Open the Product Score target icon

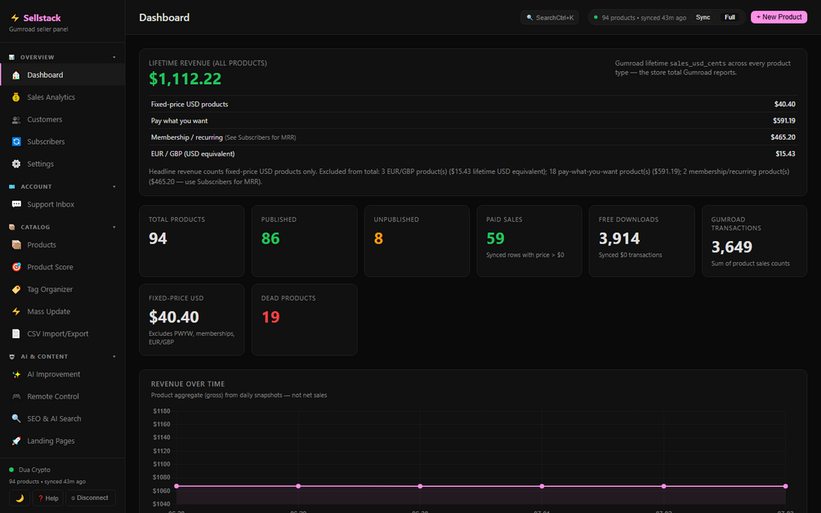click(x=16, y=267)
